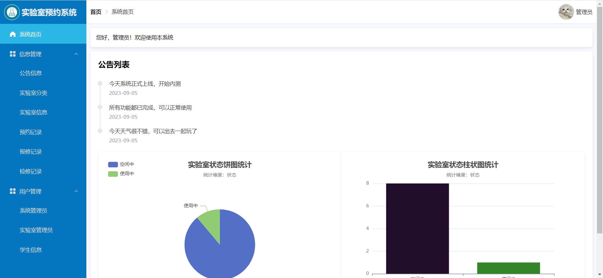The width and height of the screenshot is (603, 278).
Task: Click 首页 breadcrumb link
Action: point(96,12)
